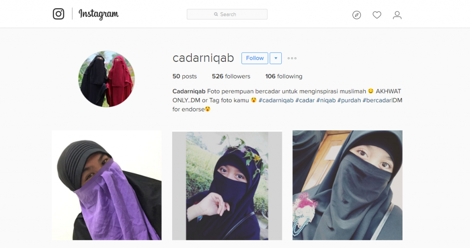This screenshot has width=470, height=248.
Task: Open the Explore compass icon
Action: coord(356,15)
